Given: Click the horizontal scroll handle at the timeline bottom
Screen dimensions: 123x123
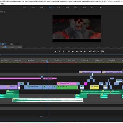Looking at the screenshot, I should 42,116.
